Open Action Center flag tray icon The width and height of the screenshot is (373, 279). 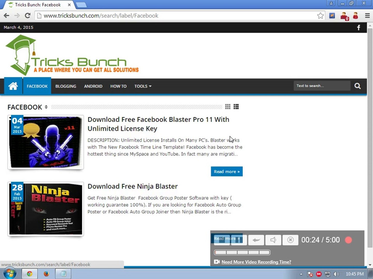pos(310,274)
